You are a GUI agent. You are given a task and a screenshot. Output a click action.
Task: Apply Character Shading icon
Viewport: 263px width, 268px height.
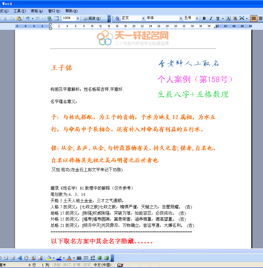pyautogui.click(x=235, y=18)
